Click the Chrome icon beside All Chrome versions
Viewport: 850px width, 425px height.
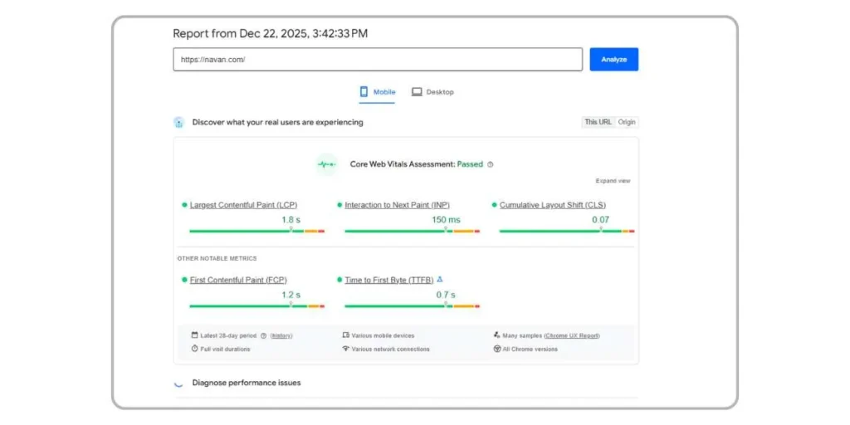pyautogui.click(x=496, y=349)
